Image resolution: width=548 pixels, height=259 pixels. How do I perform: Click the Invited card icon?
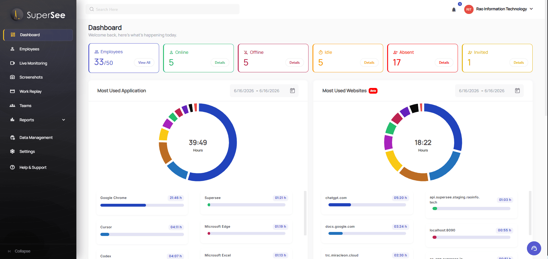470,52
